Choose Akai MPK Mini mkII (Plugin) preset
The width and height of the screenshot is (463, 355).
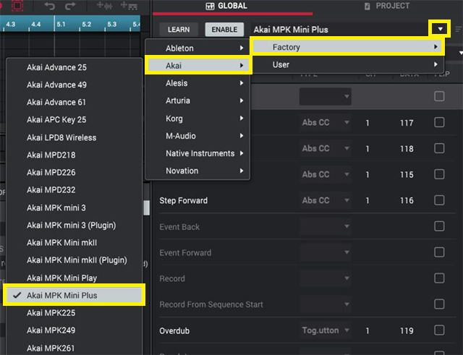74,260
